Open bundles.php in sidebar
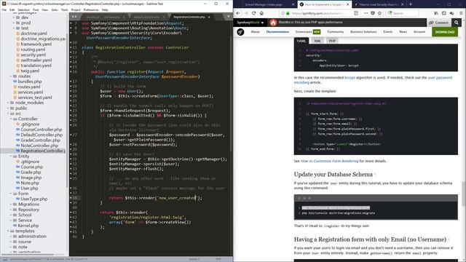This screenshot has width=466, height=262. 30,82
